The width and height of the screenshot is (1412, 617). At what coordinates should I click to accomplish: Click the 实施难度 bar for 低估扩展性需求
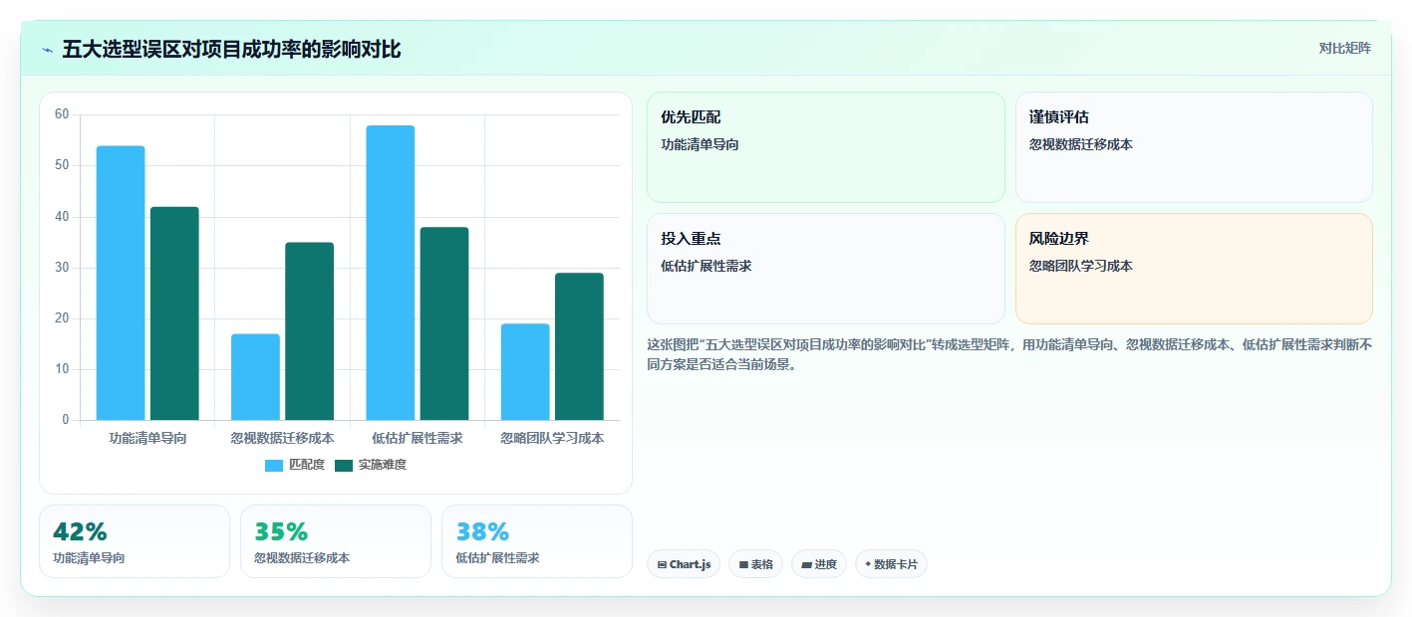(x=444, y=323)
